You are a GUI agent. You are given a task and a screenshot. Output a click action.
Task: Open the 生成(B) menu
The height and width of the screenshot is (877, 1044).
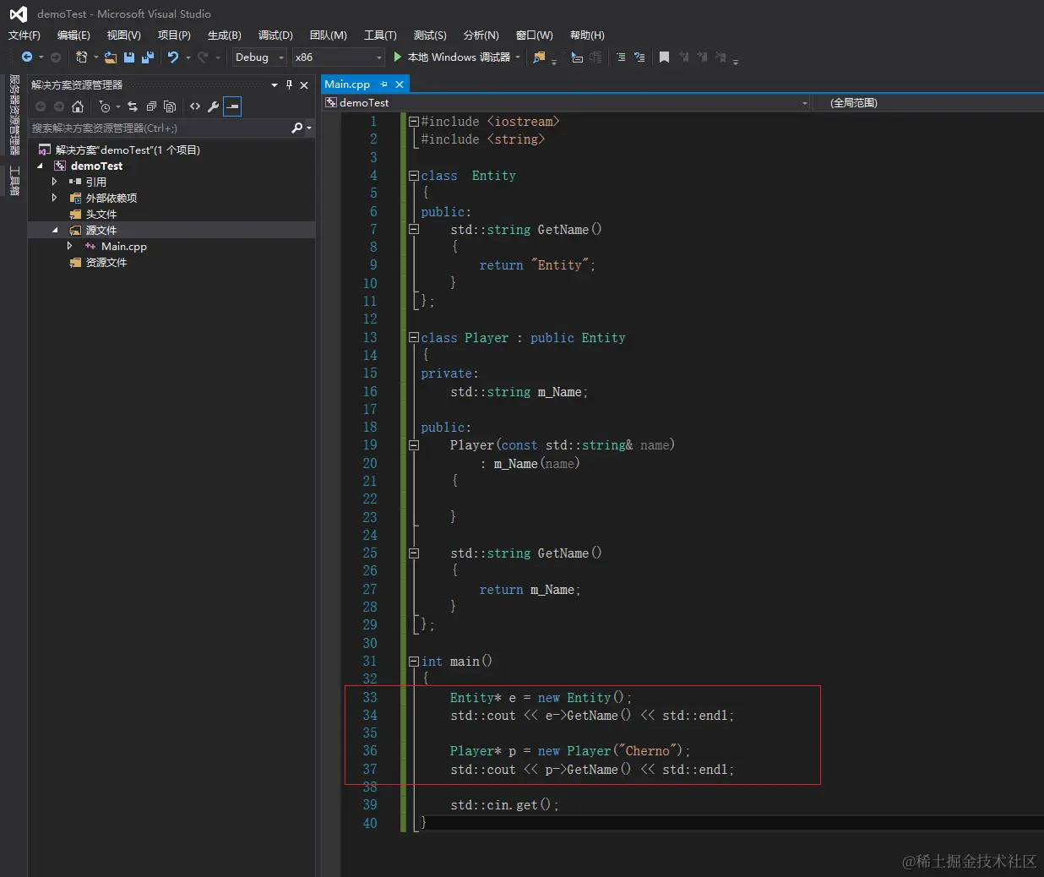tap(225, 35)
